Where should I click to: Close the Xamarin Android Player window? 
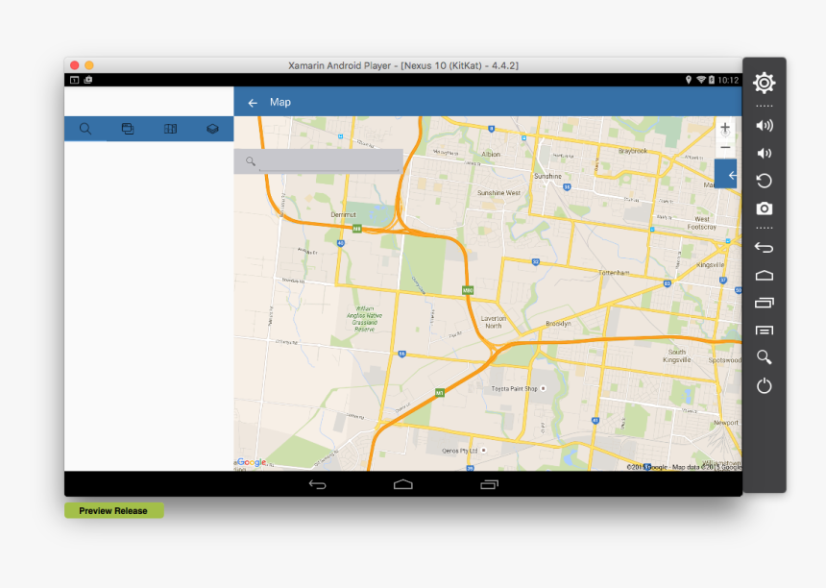pos(75,65)
